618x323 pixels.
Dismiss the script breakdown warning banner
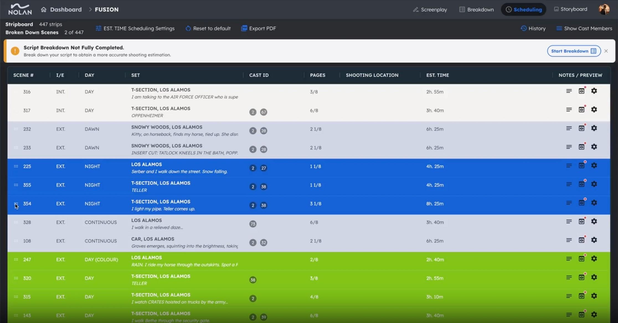[x=606, y=51]
